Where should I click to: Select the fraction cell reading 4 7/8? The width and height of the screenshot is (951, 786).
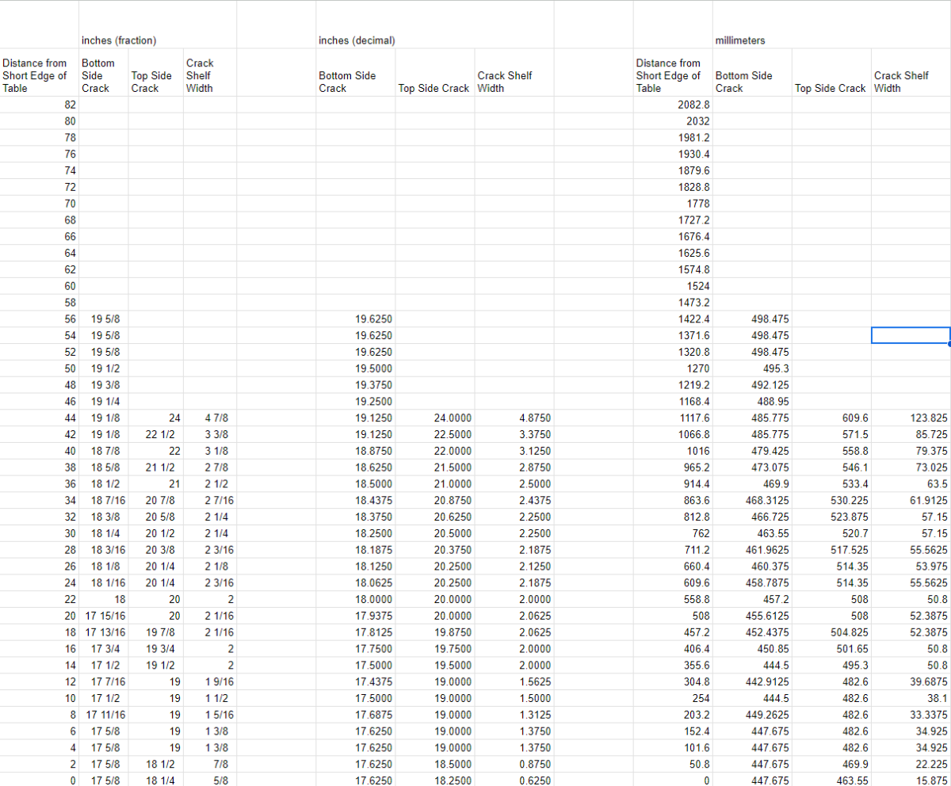coord(210,418)
